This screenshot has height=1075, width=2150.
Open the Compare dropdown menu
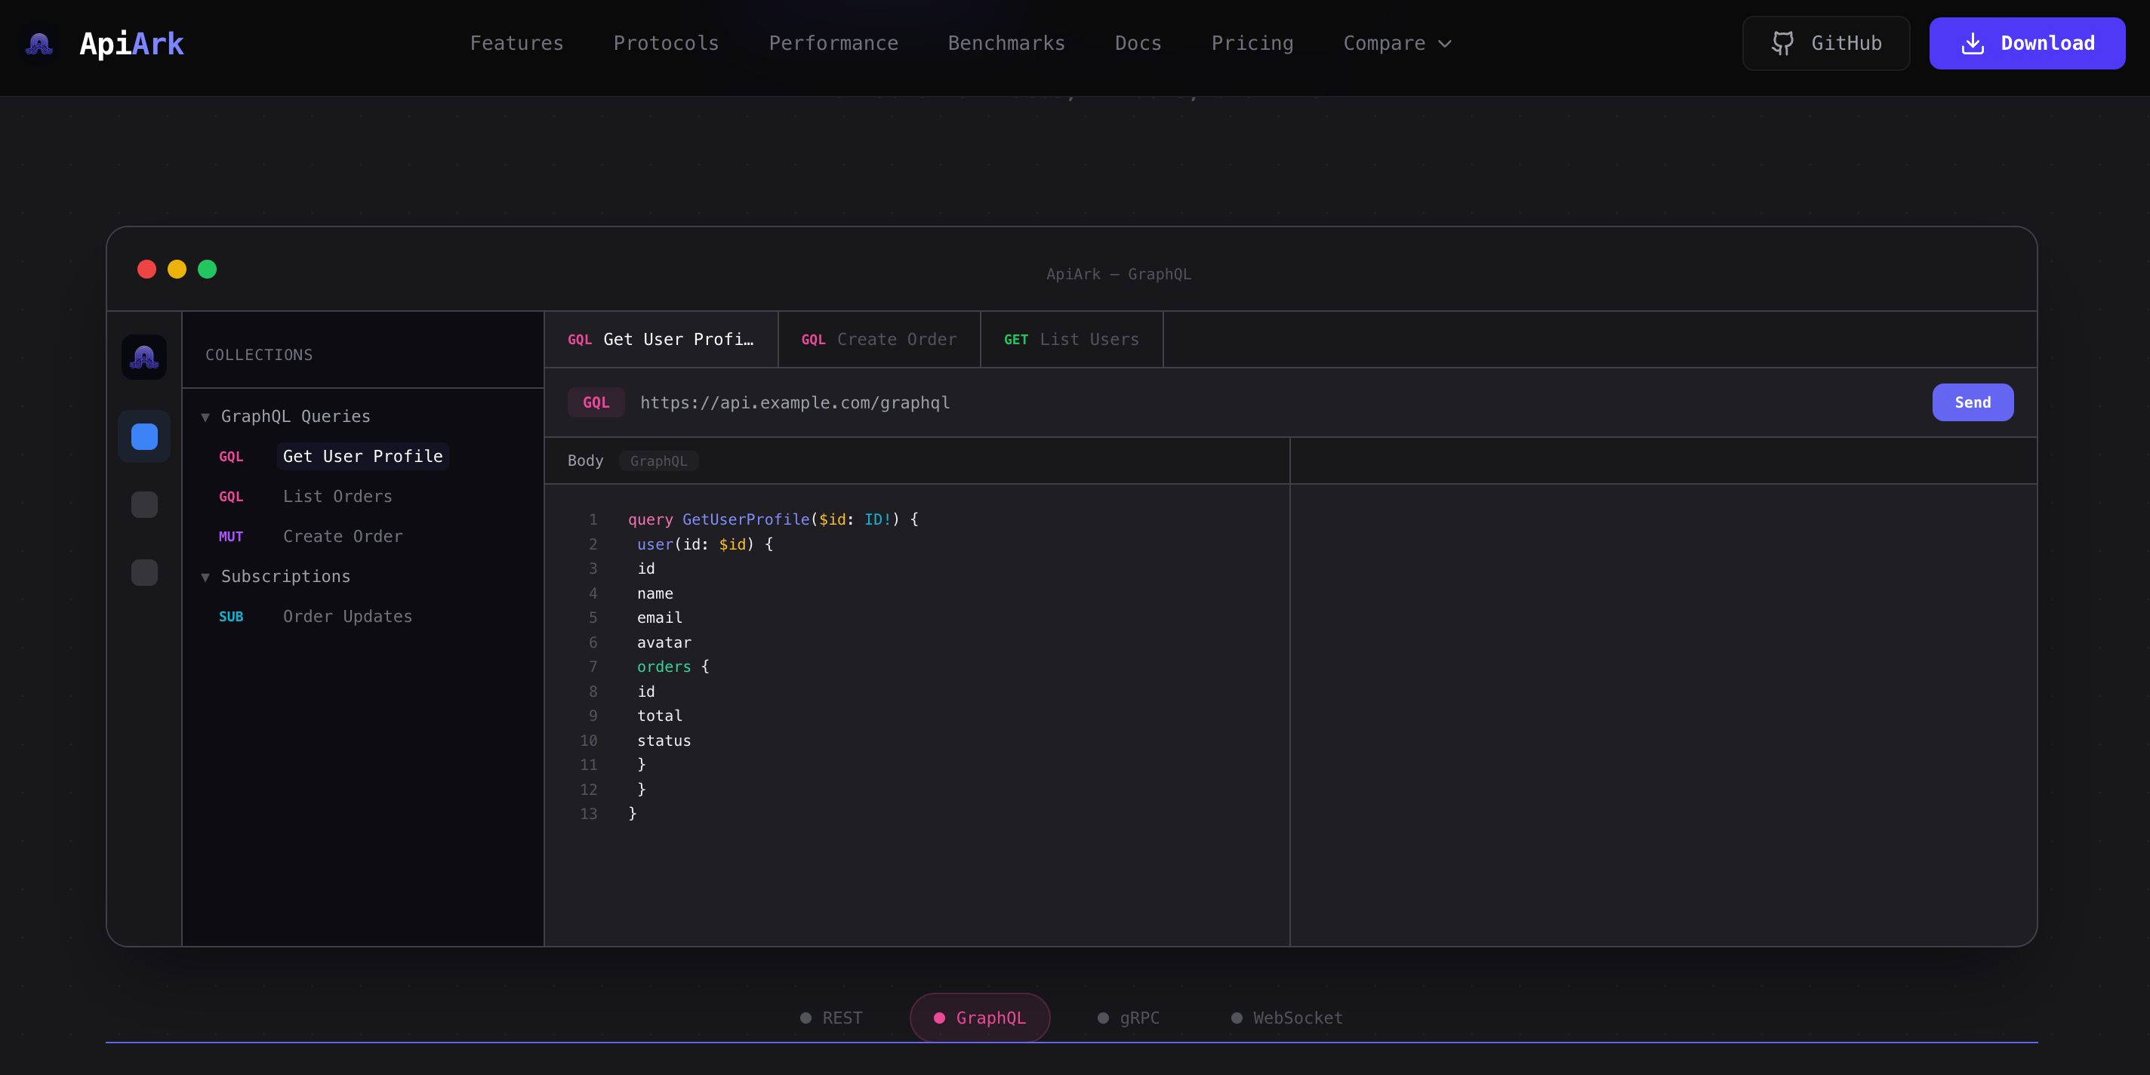1397,43
